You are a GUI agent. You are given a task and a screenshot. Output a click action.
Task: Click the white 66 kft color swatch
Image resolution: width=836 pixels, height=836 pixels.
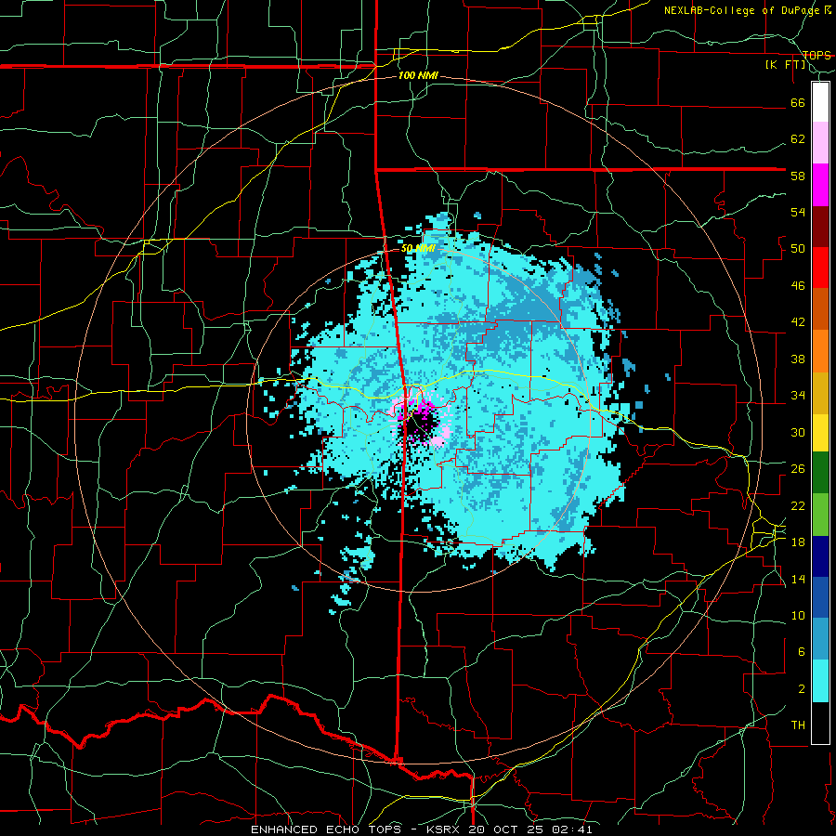click(820, 102)
